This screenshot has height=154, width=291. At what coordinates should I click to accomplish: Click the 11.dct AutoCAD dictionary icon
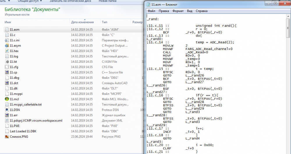[x=7, y=83]
